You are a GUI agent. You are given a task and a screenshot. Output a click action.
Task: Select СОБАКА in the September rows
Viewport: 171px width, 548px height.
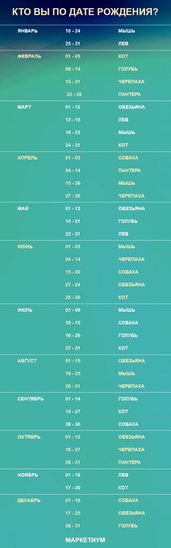coord(128,424)
